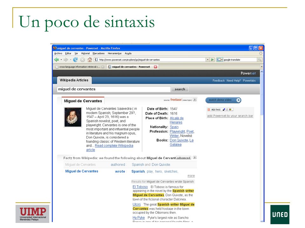The image size is (305, 228).
Task: Click the Powerset query input field
Action: point(114,89)
